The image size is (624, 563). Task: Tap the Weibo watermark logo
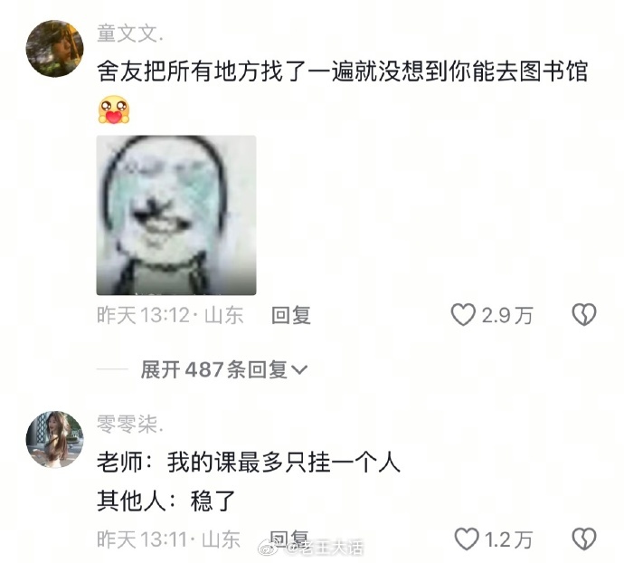coord(268,549)
